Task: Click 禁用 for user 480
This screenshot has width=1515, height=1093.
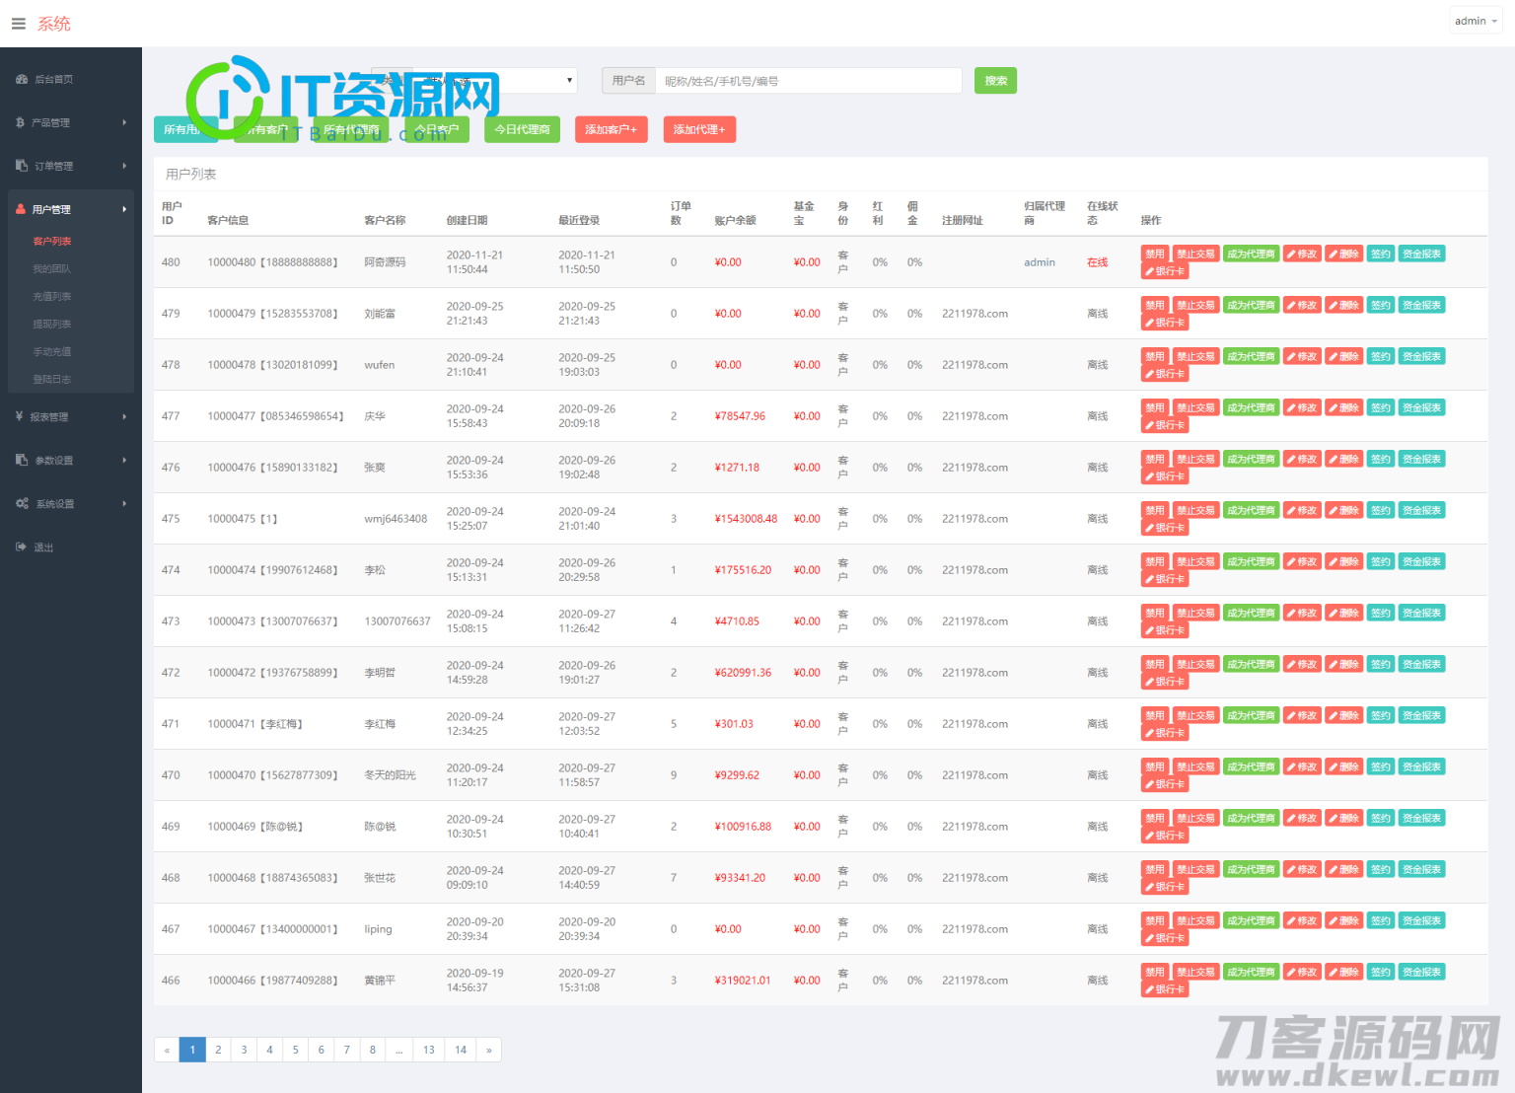Action: pos(1155,254)
